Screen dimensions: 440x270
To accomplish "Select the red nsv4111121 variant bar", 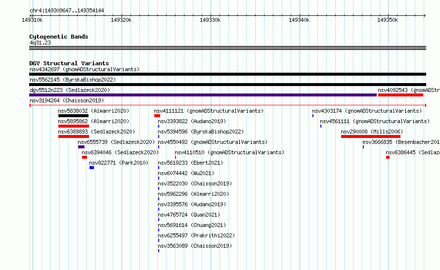I will coord(157,116).
